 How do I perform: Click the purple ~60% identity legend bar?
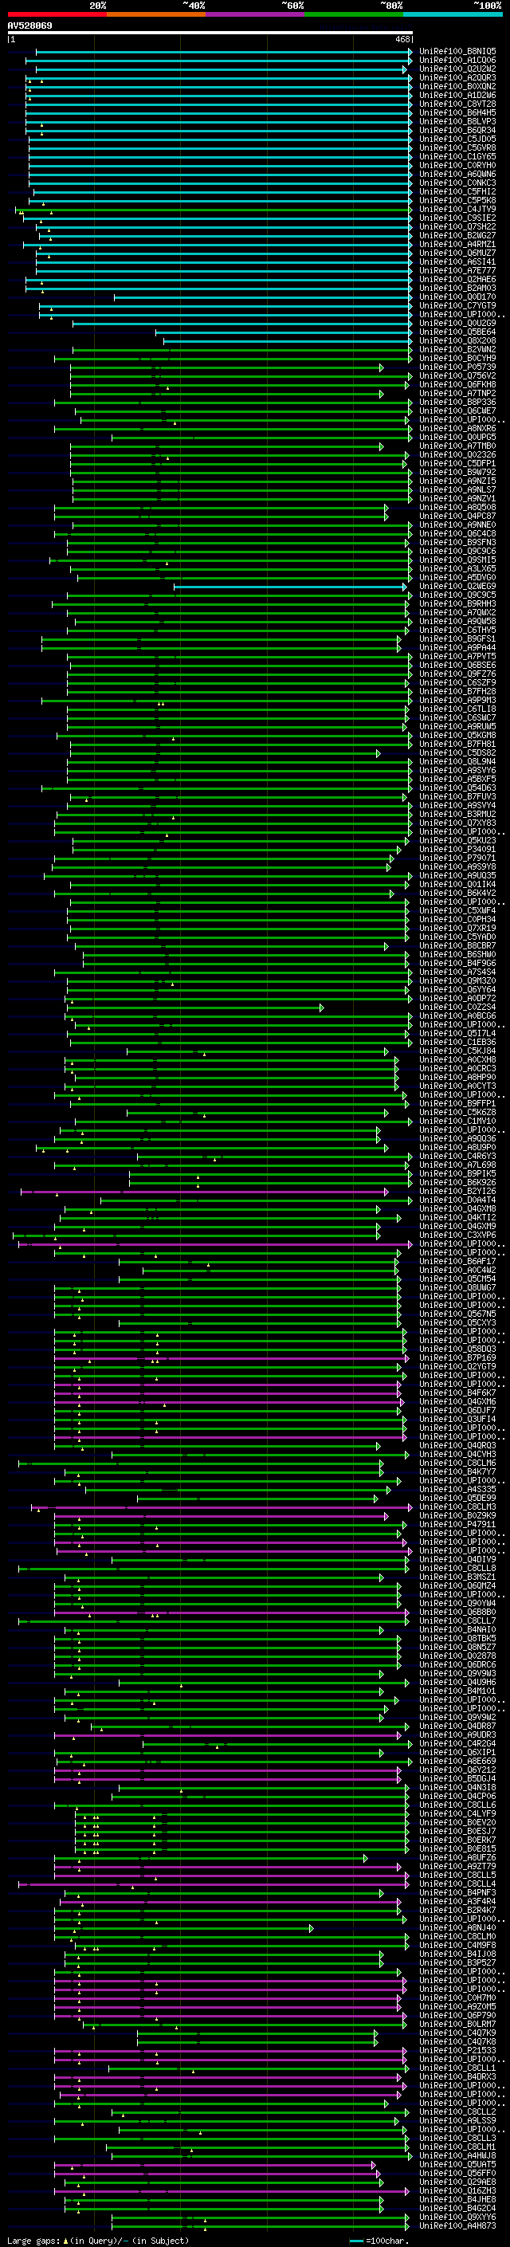(256, 15)
